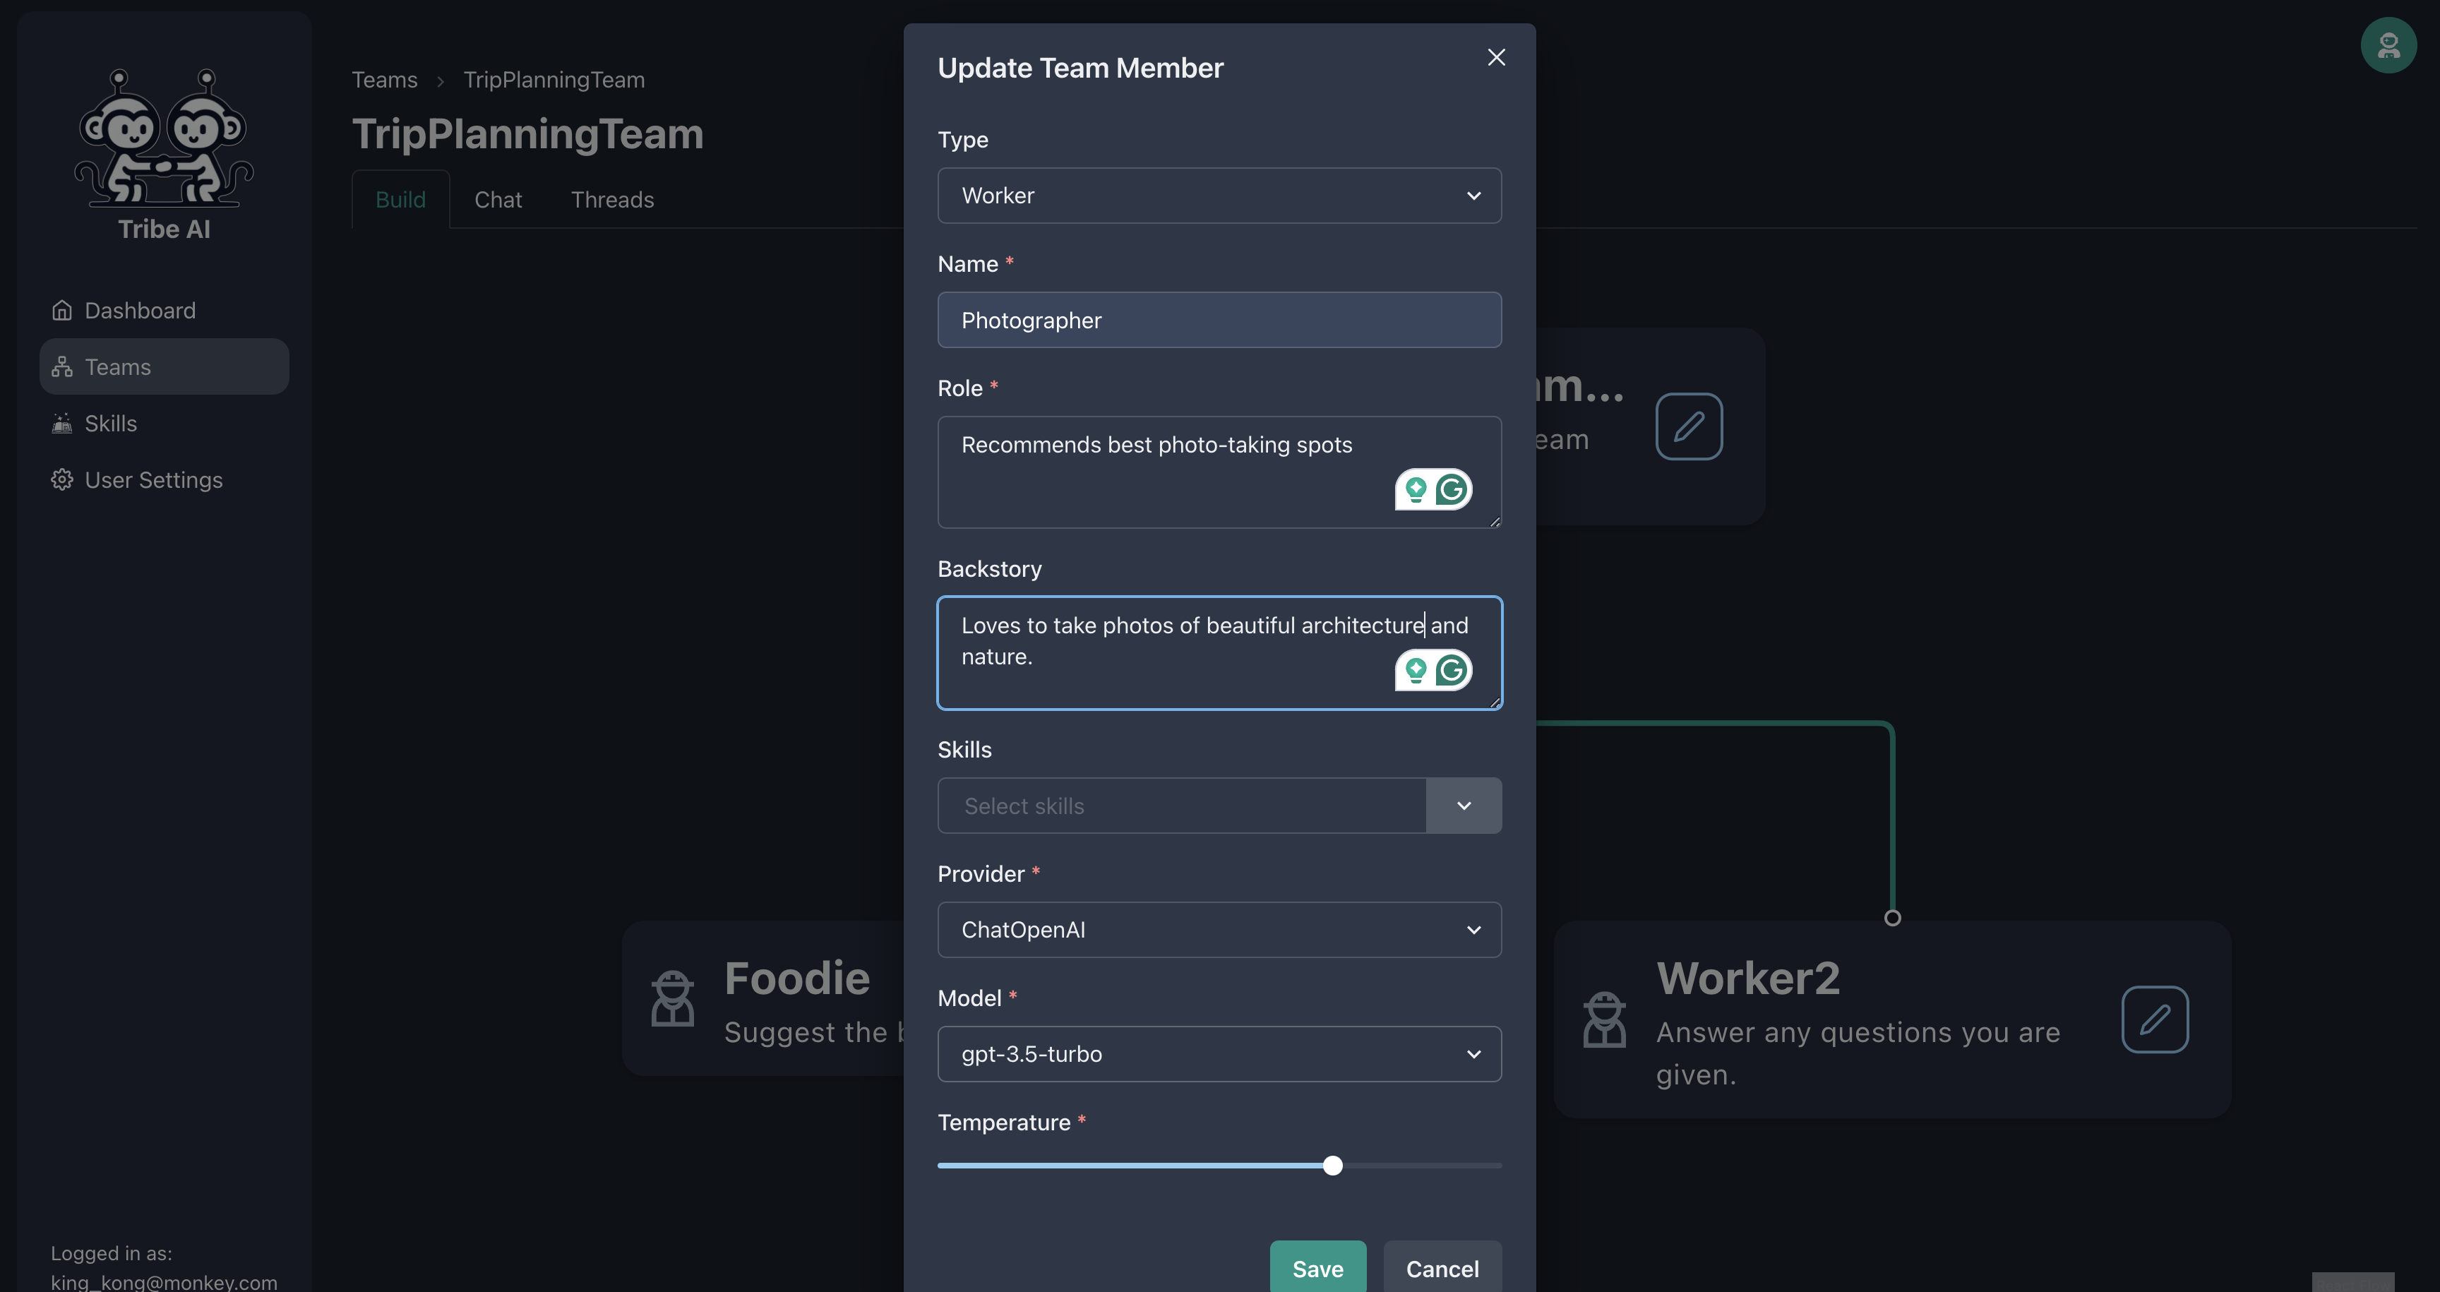Close the Update Team Member dialog
The image size is (2440, 1292).
pos(1495,58)
